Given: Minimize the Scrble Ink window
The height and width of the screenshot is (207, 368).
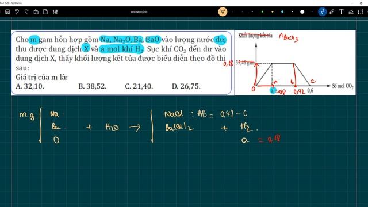Looking at the screenshot, I should coord(352,3).
